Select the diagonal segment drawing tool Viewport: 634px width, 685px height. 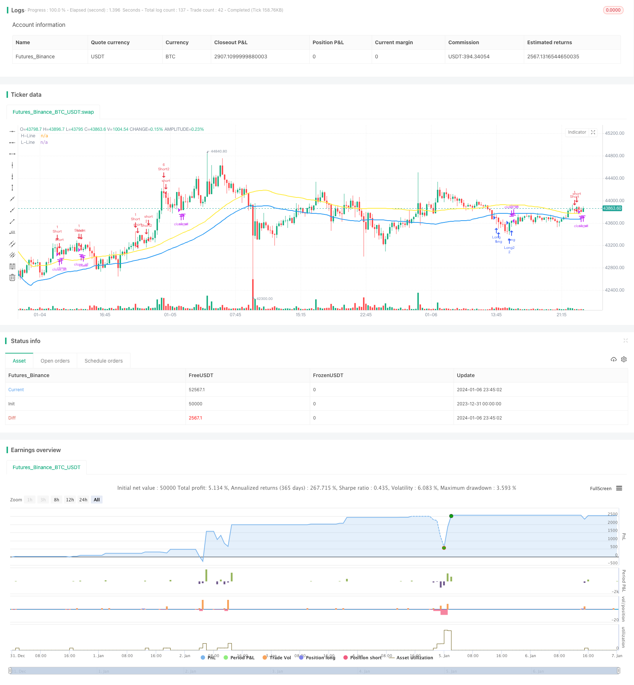(12, 221)
